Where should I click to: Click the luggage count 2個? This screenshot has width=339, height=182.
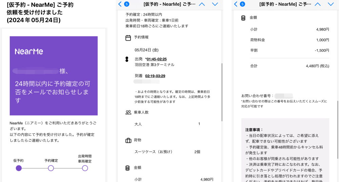[197, 152]
